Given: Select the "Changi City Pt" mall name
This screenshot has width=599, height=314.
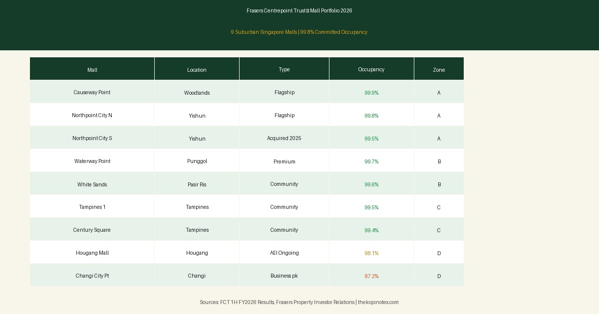Looking at the screenshot, I should pyautogui.click(x=92, y=276).
